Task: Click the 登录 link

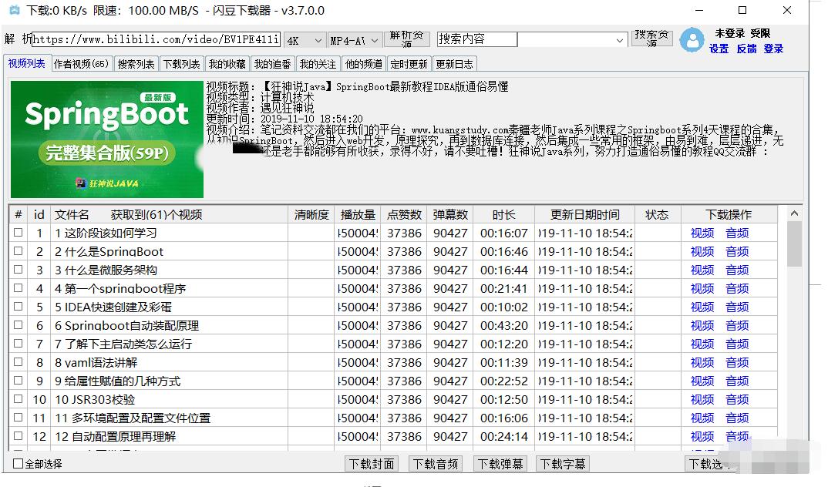Action: [x=773, y=49]
